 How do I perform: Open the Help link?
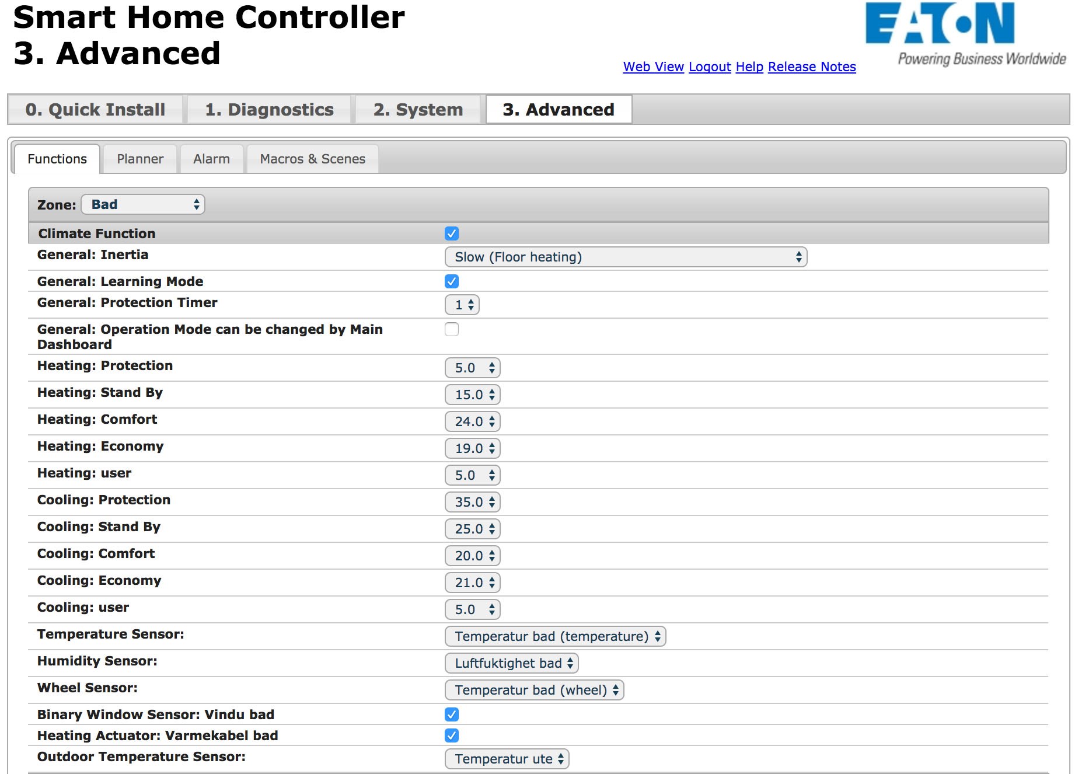point(749,67)
